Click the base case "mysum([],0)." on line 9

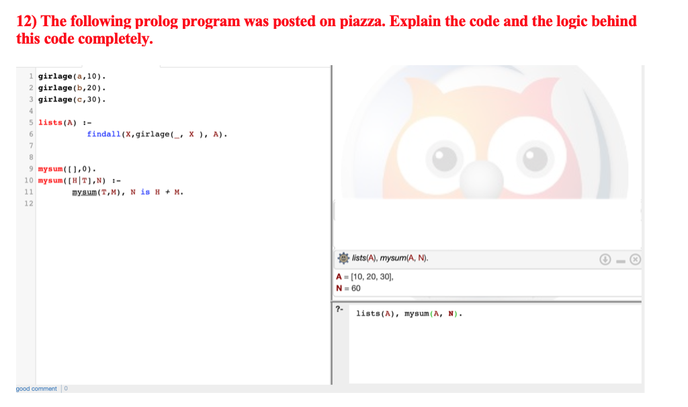pos(66,169)
